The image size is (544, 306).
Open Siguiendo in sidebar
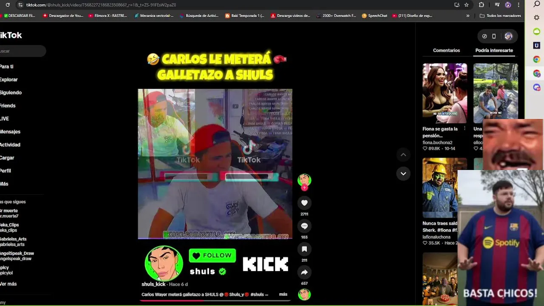[x=11, y=93]
